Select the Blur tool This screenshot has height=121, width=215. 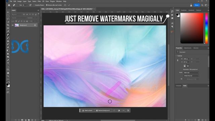point(8,54)
